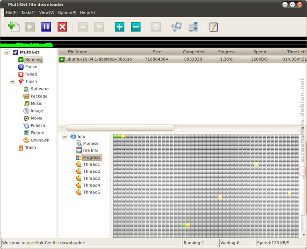Image resolution: width=307 pixels, height=249 pixels.
Task: Open the File(F) menu
Action: [12, 12]
